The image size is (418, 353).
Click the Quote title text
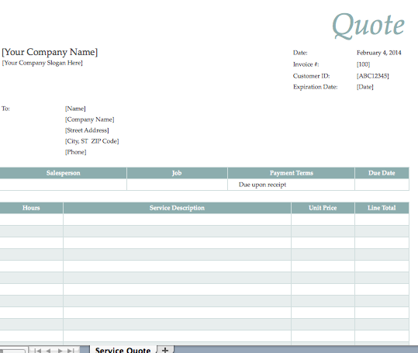coord(368,26)
